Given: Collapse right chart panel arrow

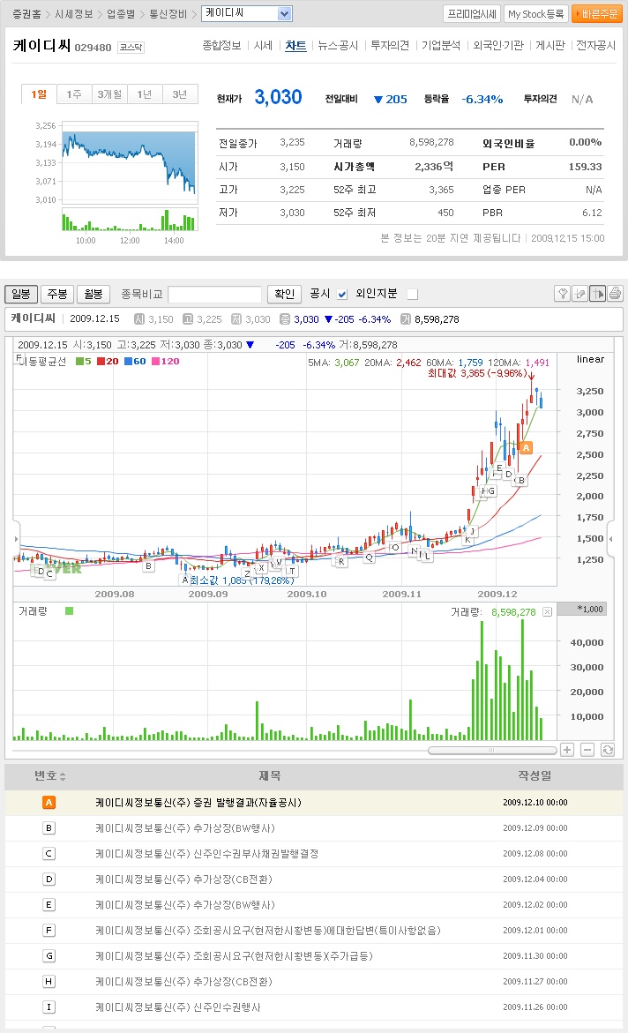Looking at the screenshot, I should pyautogui.click(x=611, y=539).
